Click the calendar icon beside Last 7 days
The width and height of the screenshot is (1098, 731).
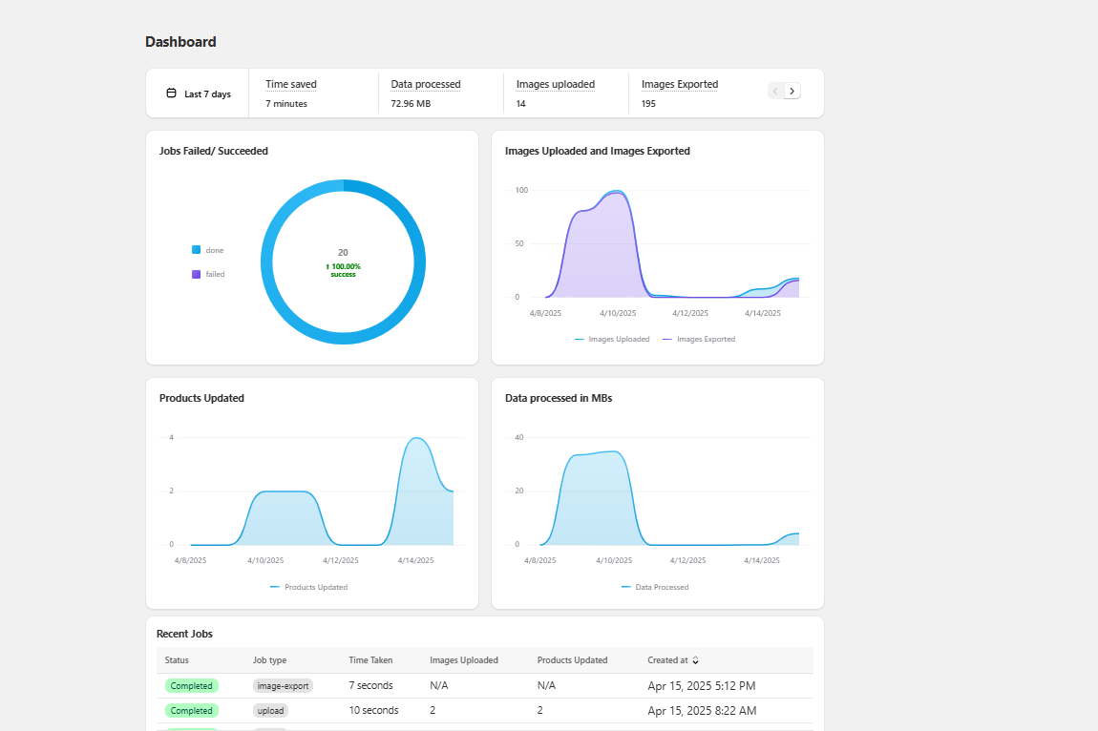coord(172,93)
